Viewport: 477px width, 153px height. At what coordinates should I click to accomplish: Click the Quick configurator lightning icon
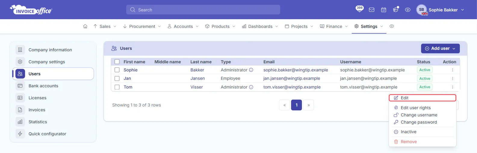(20, 134)
